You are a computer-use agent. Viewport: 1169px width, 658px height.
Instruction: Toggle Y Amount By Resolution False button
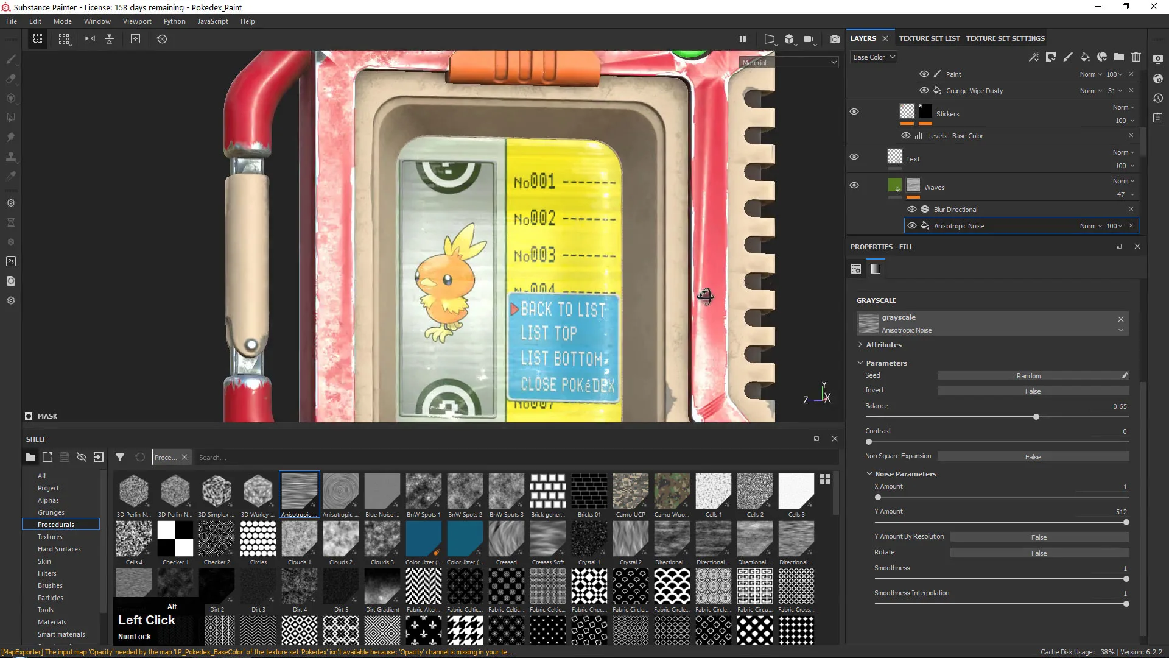coord(1039,537)
